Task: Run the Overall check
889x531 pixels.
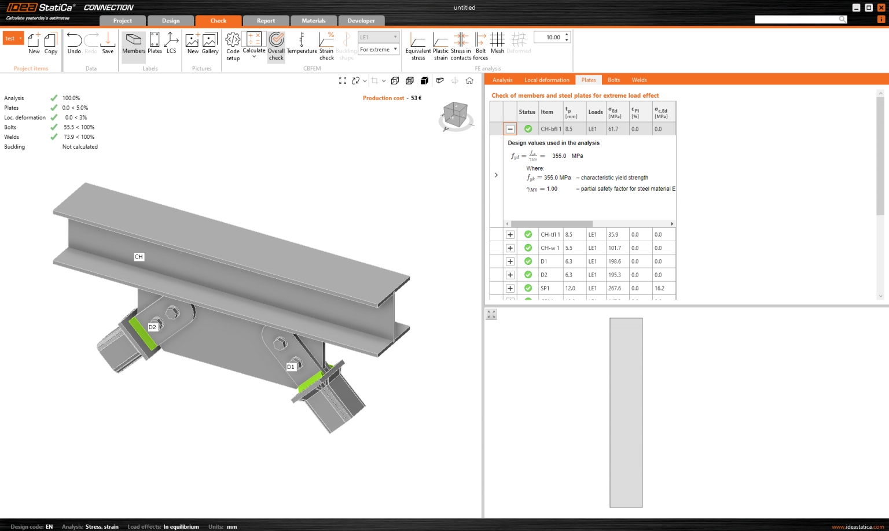Action: click(276, 45)
